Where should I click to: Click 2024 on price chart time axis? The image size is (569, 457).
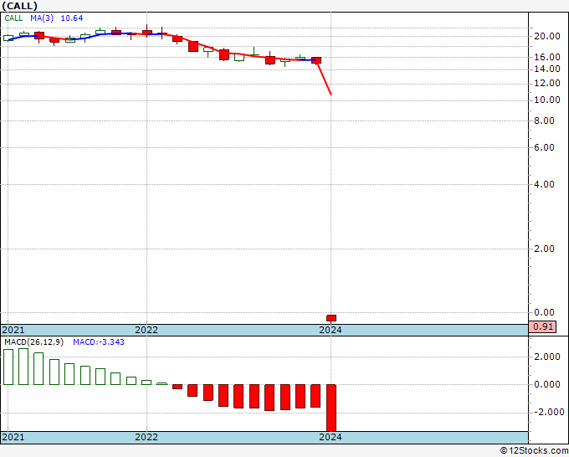[331, 330]
